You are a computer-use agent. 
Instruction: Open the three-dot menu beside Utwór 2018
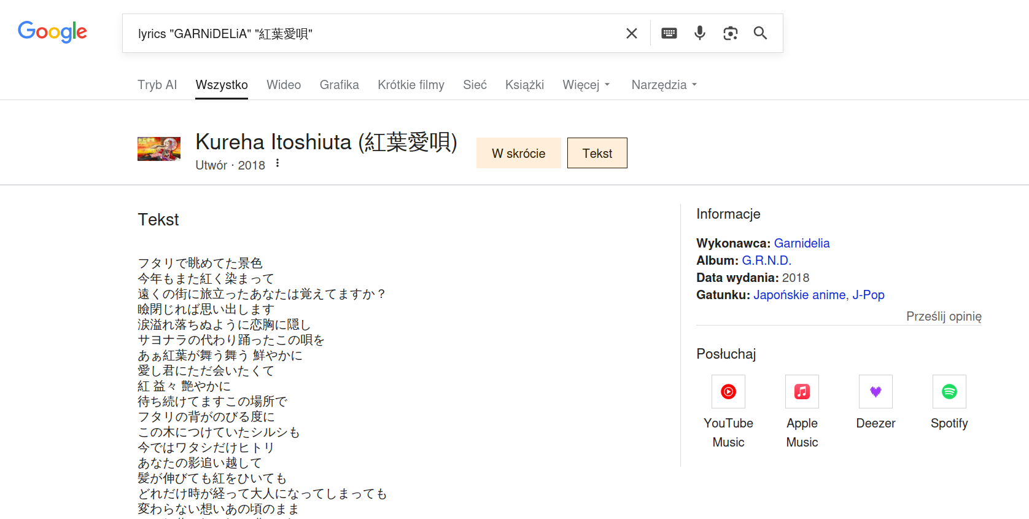278,163
